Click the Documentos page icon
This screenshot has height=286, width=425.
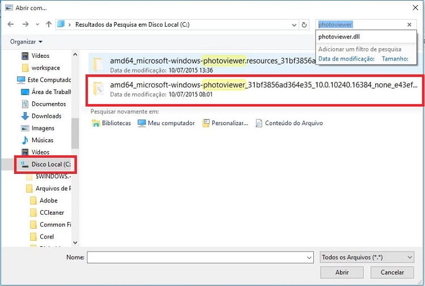point(25,104)
